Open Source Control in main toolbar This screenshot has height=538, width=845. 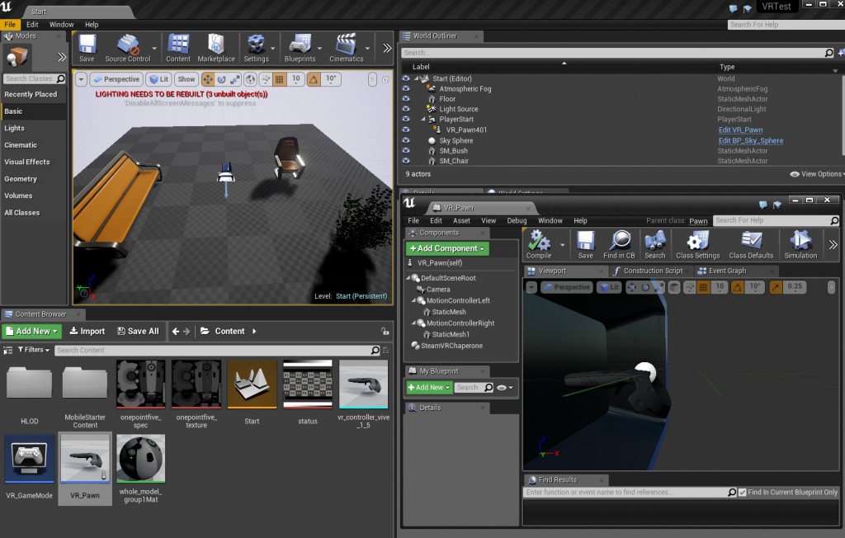coord(128,48)
